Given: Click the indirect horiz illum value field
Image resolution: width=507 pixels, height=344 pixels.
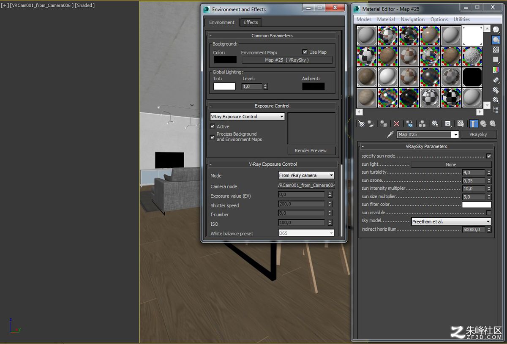Looking at the screenshot, I should click(474, 229).
